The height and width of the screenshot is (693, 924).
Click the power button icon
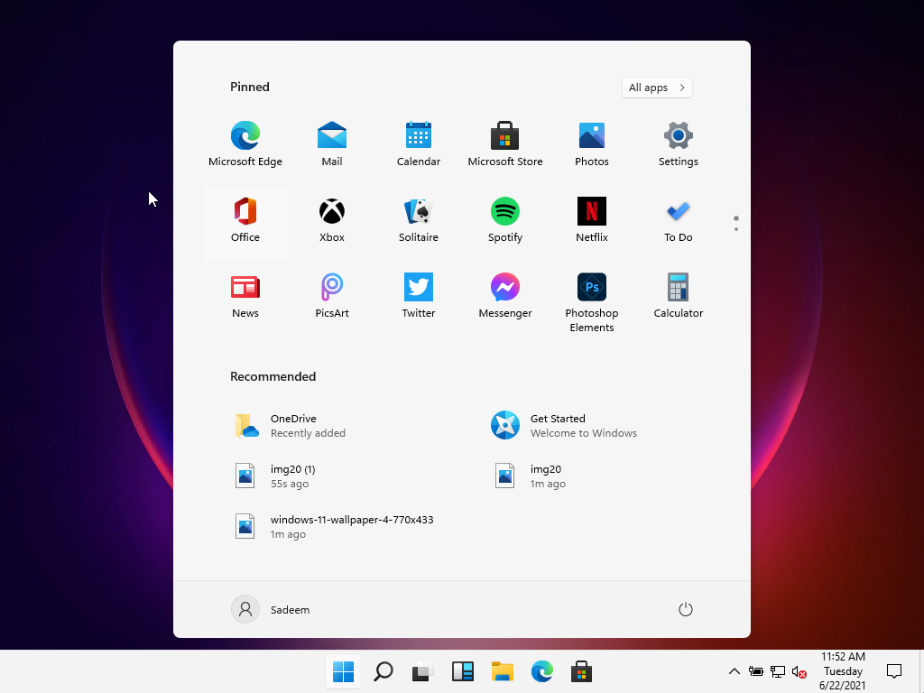click(x=686, y=609)
